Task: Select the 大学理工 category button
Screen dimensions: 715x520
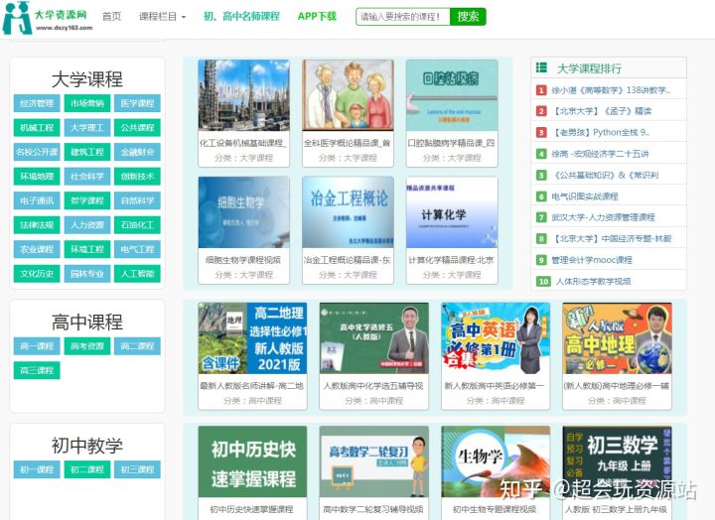Action: 87,128
